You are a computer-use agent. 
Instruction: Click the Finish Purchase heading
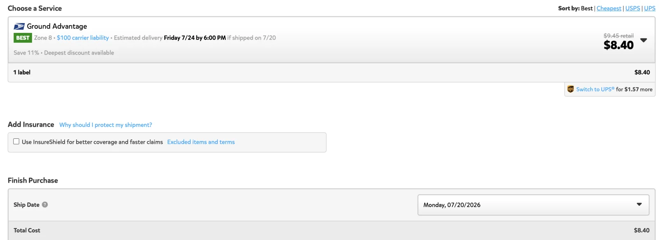click(33, 180)
